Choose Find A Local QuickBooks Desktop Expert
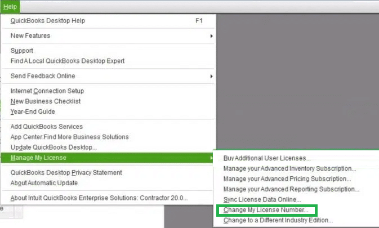The image size is (379, 228). [68, 61]
